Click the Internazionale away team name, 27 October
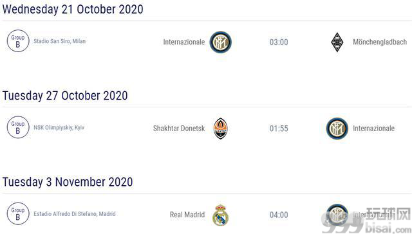412x234 pixels. (x=373, y=129)
